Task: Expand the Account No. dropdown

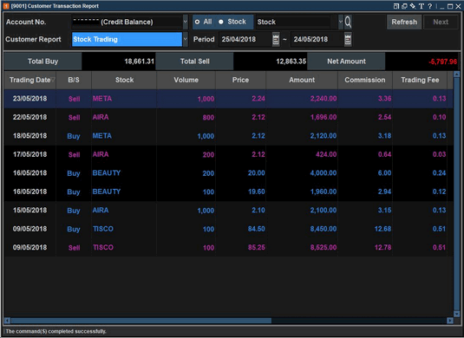Action: 186,22
